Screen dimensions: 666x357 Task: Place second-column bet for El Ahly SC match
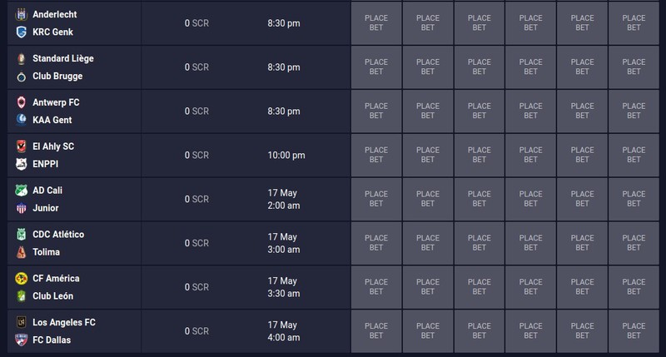[428, 155]
